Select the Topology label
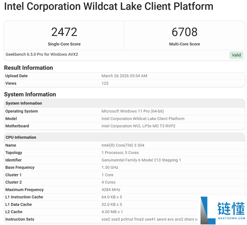The height and width of the screenshot is (225, 247). point(14,152)
